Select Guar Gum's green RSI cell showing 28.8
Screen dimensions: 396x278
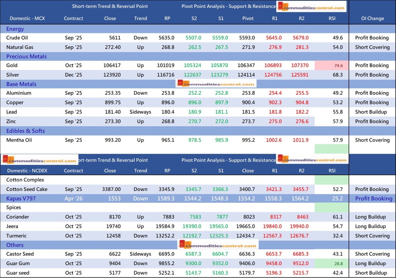click(x=331, y=263)
